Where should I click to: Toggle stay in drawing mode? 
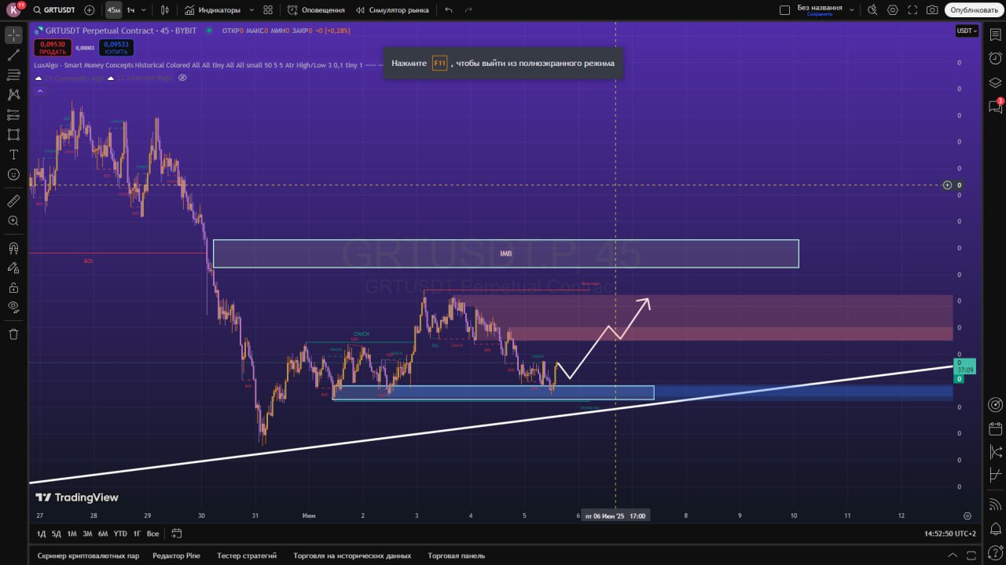click(x=13, y=268)
